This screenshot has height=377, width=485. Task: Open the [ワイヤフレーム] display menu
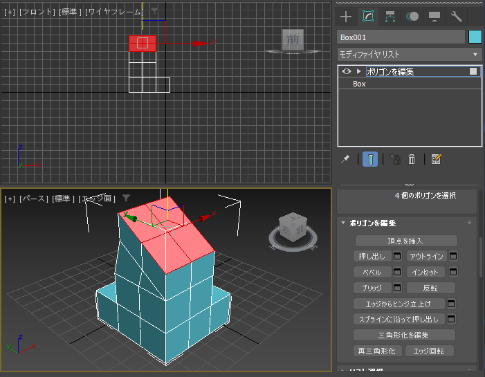coord(114,12)
